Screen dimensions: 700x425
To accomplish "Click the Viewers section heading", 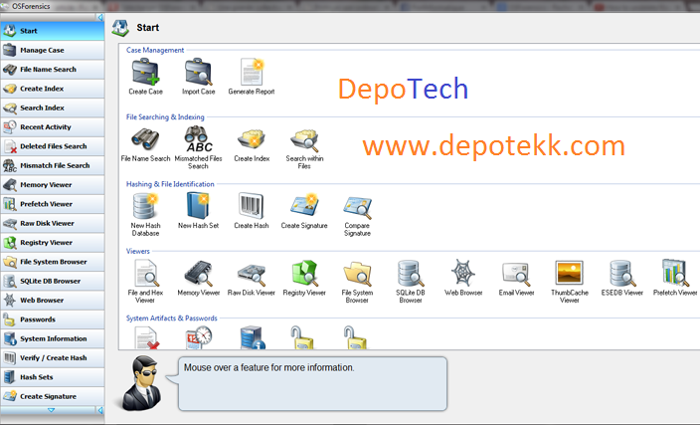I will tap(138, 251).
